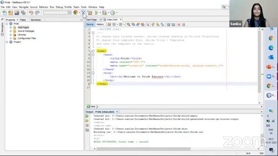Viewport: 278px width, 156px height.
Task: Click the green Run Project icon
Action: point(96,13)
